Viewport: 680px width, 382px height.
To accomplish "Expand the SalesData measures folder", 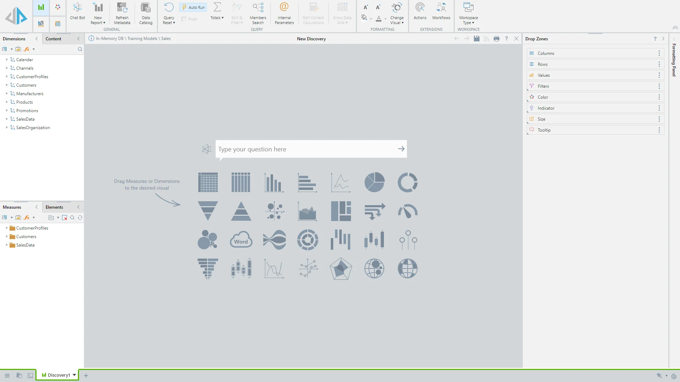I will [x=7, y=245].
